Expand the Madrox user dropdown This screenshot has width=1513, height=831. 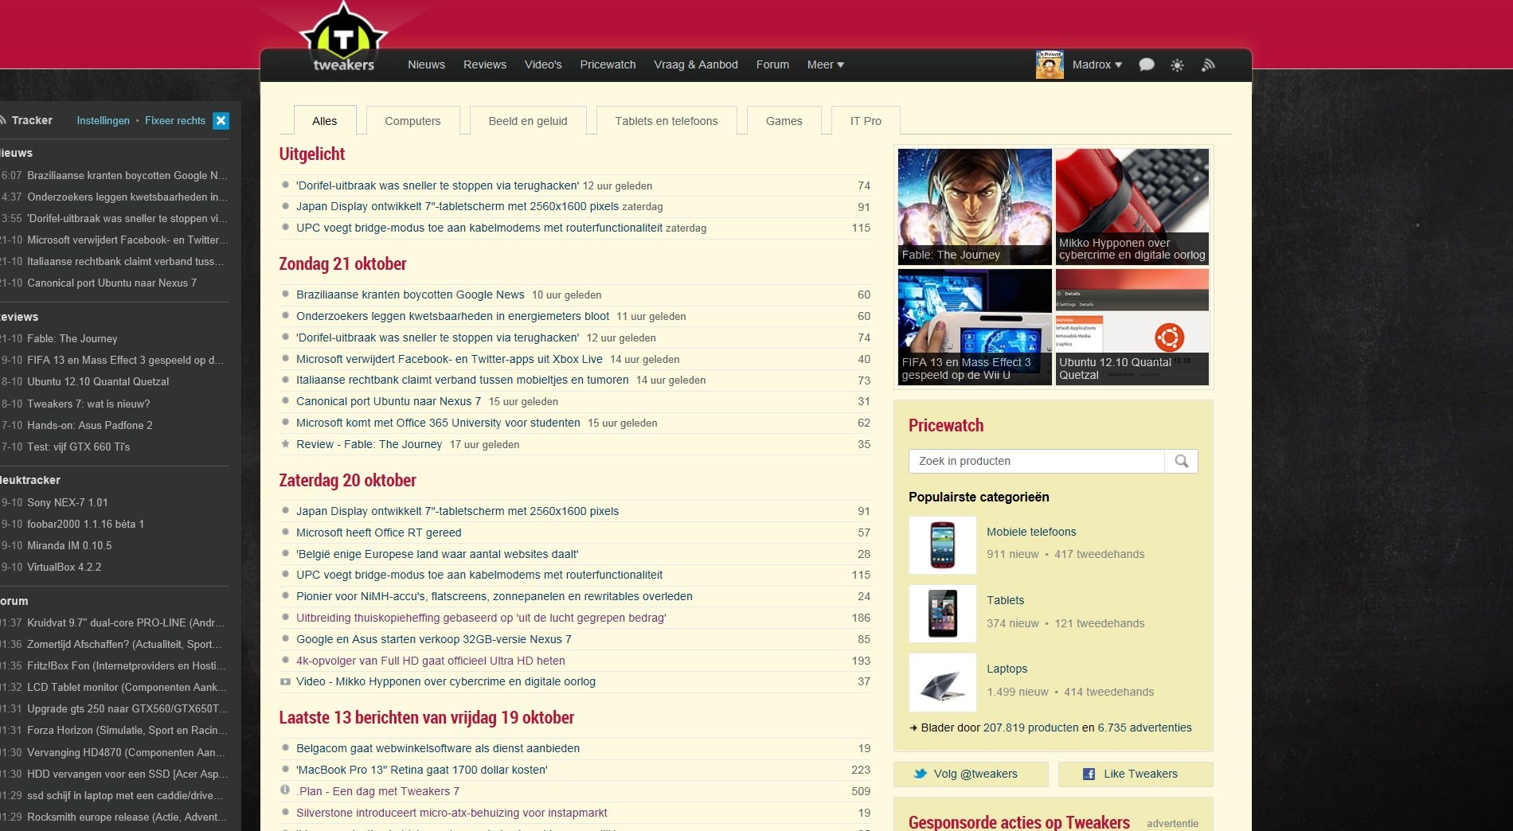1097,64
